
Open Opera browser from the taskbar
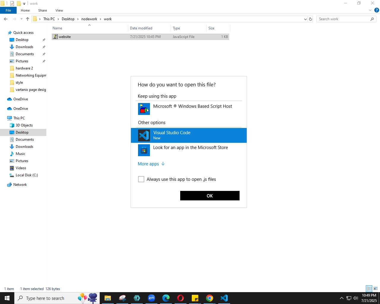(180, 298)
